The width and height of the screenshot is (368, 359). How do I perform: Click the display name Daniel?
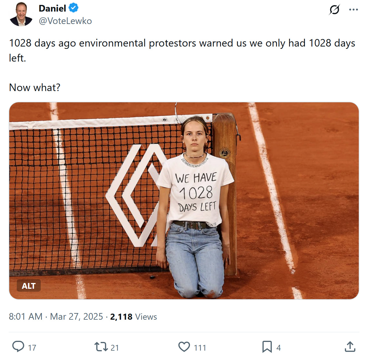(x=52, y=8)
